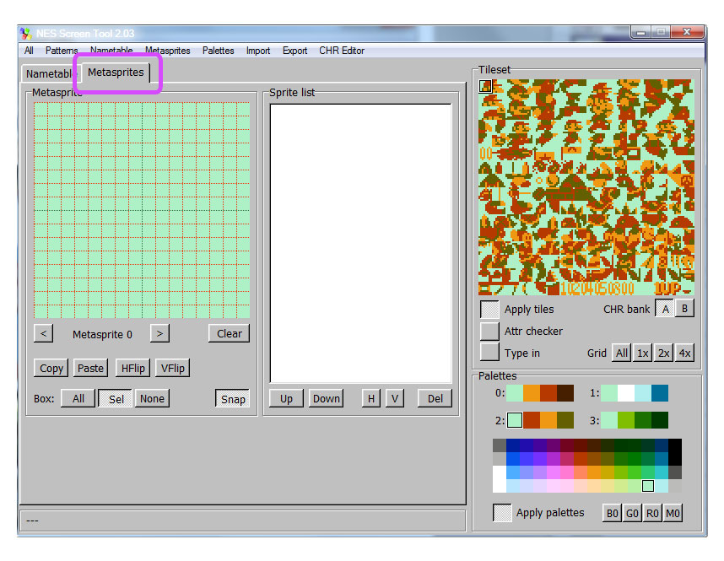Move the sprite Down in the list
This screenshot has height=561, width=724.
(x=326, y=398)
